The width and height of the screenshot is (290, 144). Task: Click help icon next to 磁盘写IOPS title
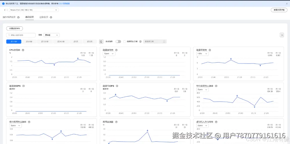117,86
